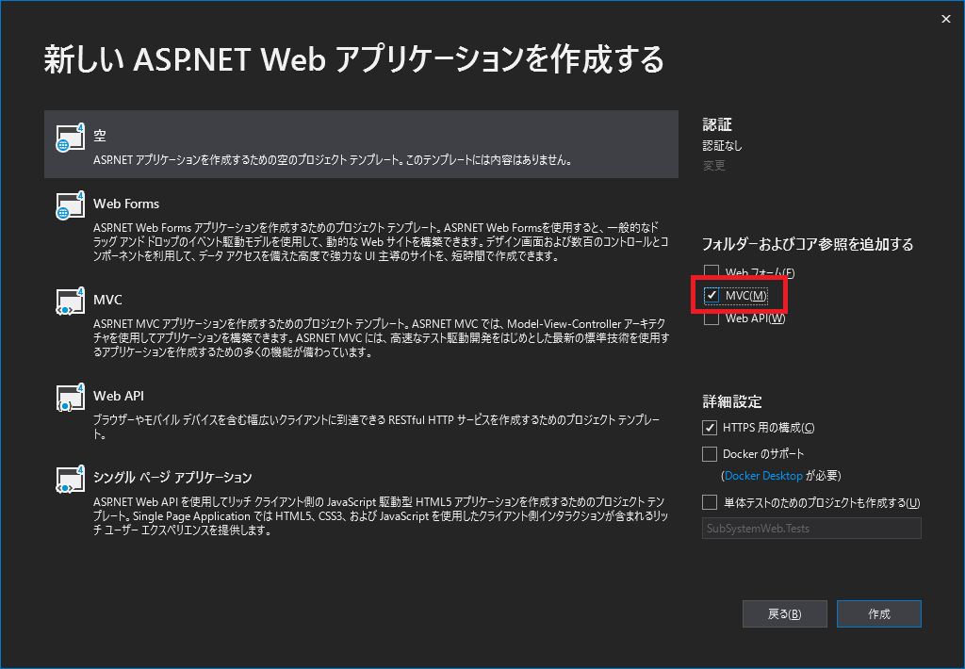The image size is (965, 669).
Task: Click the Single Page Application description text
Action: tap(381, 515)
